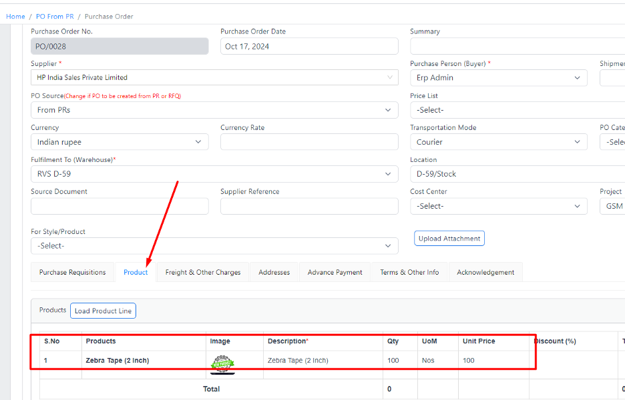Switch to the Acknowledgement tab
The height and width of the screenshot is (400, 625).
(485, 272)
